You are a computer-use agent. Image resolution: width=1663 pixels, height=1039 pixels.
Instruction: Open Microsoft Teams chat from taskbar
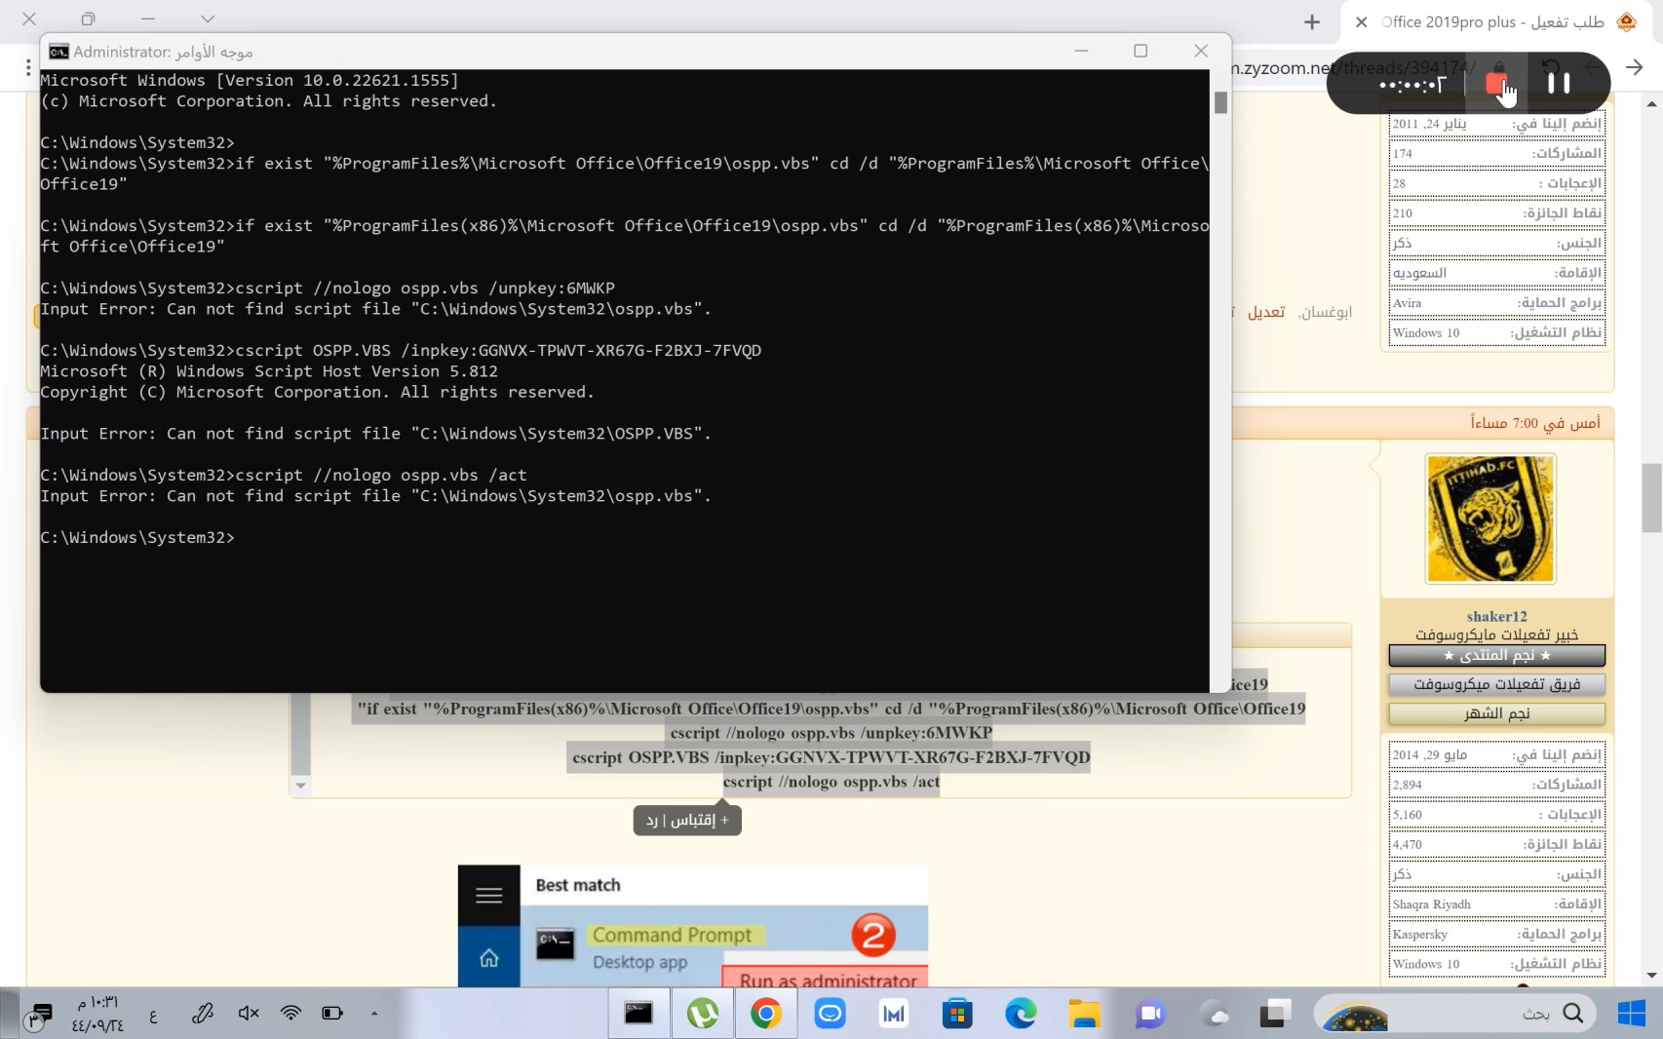pos(1149,1014)
